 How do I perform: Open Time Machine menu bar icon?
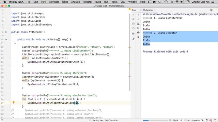click(x=166, y=2)
